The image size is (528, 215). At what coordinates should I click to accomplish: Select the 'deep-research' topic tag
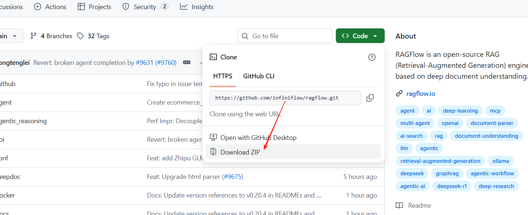[496, 186]
